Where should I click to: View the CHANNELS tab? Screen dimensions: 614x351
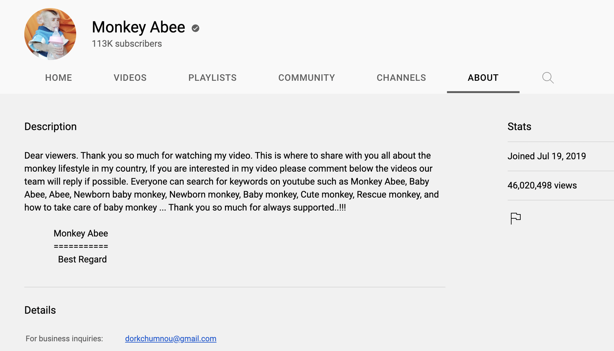401,78
